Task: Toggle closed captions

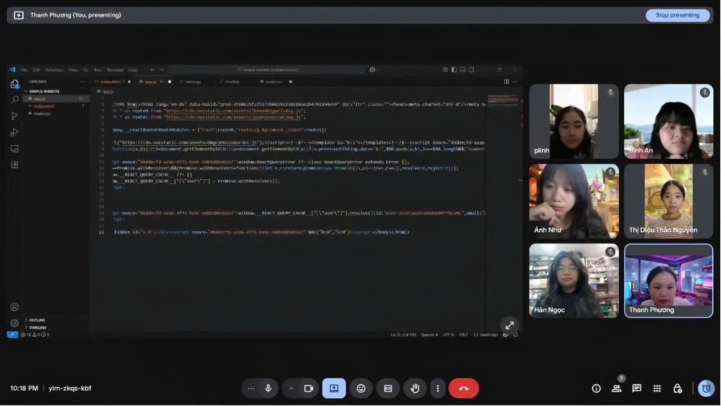Action: (x=388, y=388)
